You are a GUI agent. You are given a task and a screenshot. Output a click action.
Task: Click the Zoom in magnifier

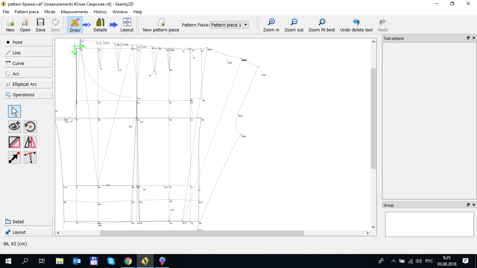[271, 25]
